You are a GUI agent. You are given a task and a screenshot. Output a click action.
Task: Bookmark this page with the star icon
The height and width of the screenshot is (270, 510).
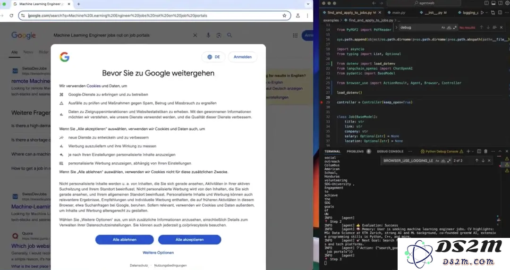[x=284, y=16]
